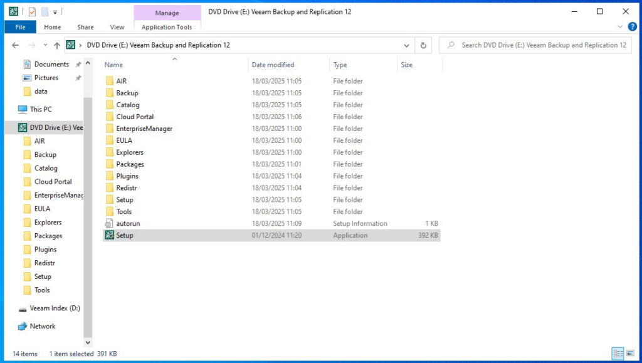642x363 pixels.
Task: Open the File menu
Action: [20, 27]
